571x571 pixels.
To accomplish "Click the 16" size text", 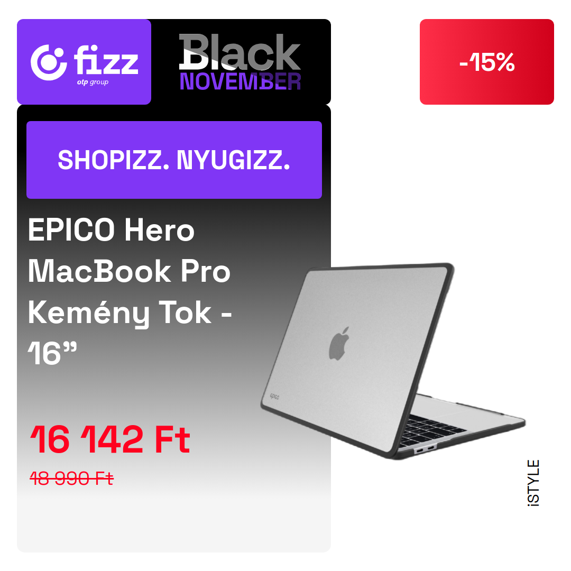I will (52, 353).
